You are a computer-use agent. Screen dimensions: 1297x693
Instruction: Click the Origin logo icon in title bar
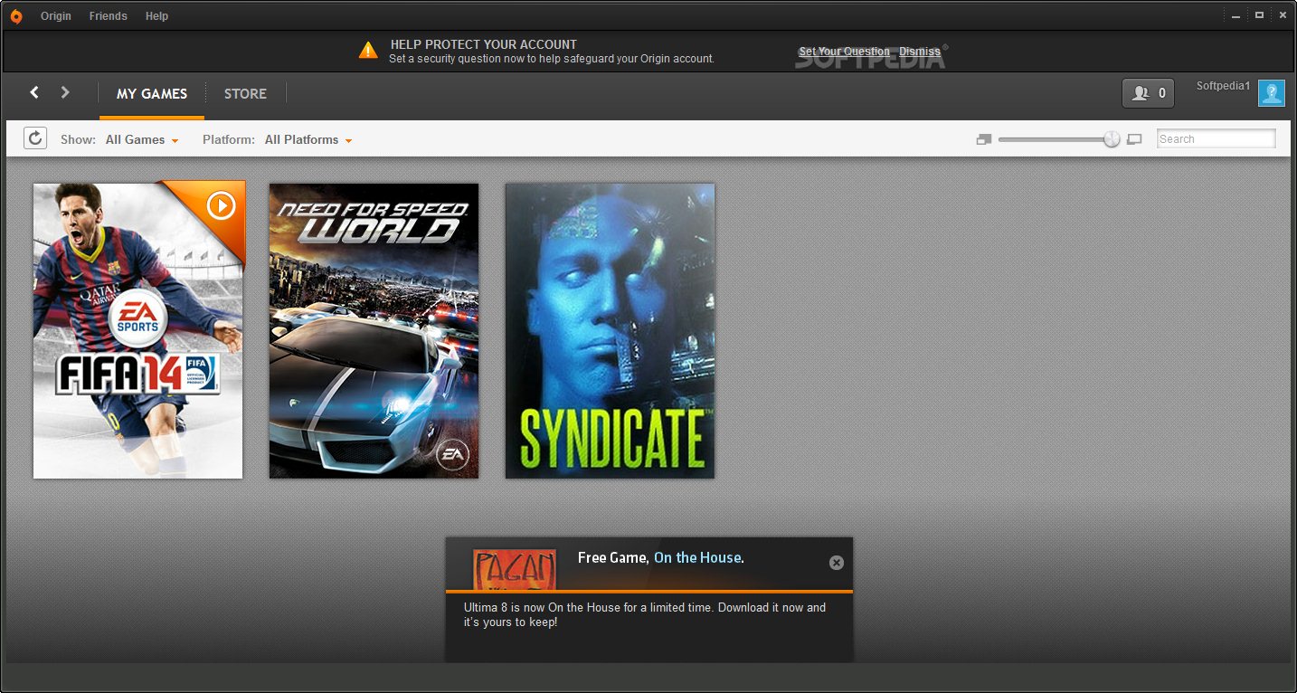tap(16, 16)
